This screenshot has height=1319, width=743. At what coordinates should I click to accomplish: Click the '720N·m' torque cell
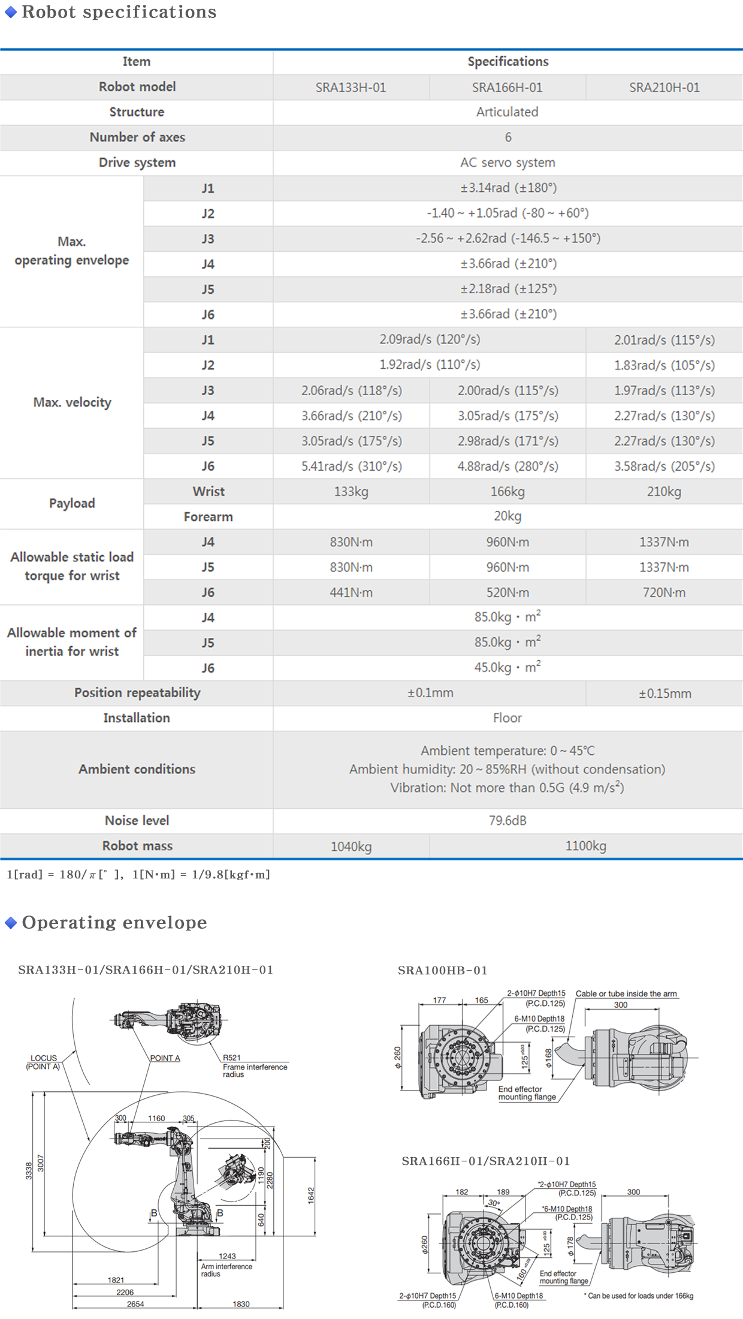[x=665, y=592]
